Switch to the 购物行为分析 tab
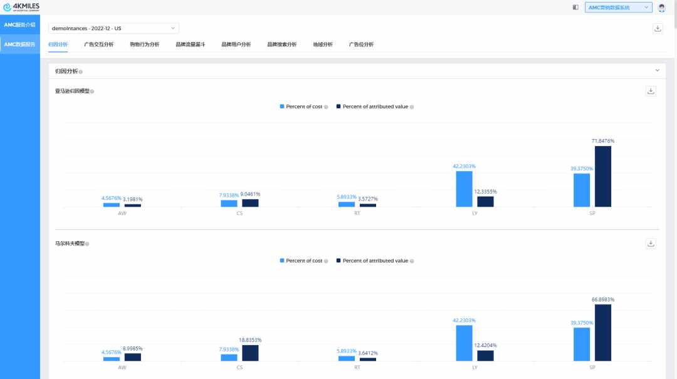The image size is (677, 379). [145, 44]
